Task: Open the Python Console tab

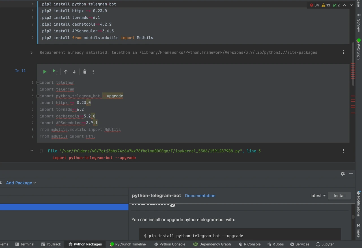Action: point(170,244)
